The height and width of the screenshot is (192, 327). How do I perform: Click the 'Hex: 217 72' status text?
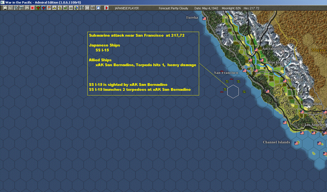click(x=251, y=8)
